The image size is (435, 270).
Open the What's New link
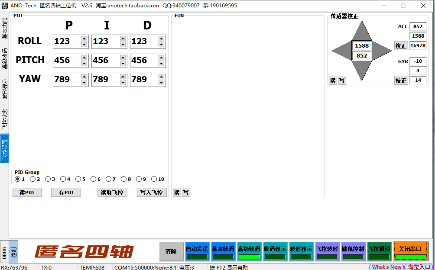point(387,267)
